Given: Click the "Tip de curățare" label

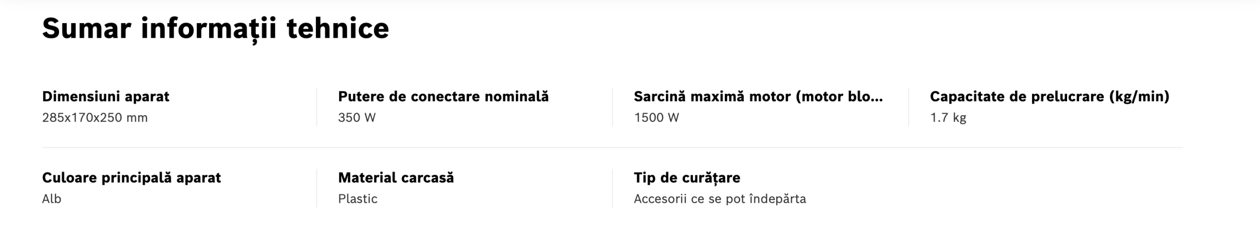Looking at the screenshot, I should tap(687, 178).
